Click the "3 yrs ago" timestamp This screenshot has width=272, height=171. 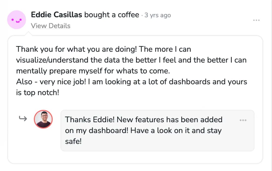tap(157, 15)
